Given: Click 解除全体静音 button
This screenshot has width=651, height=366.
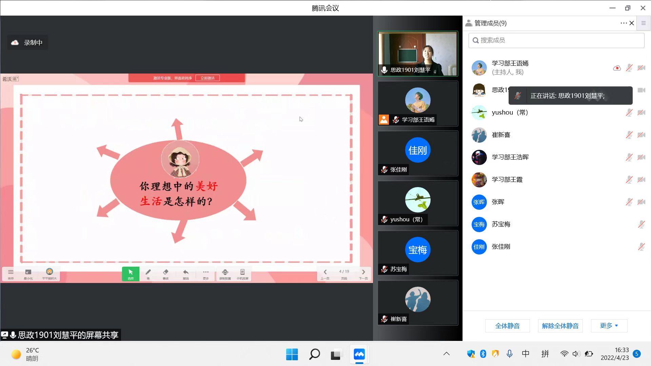Looking at the screenshot, I should (x=560, y=326).
